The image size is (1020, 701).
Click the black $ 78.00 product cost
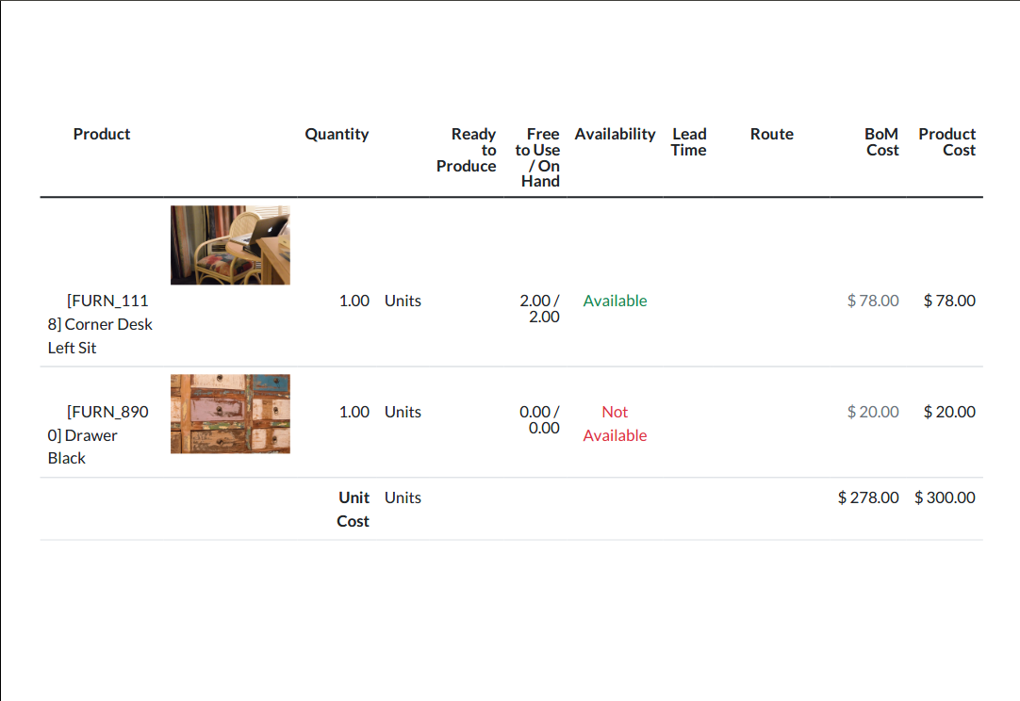pyautogui.click(x=949, y=301)
